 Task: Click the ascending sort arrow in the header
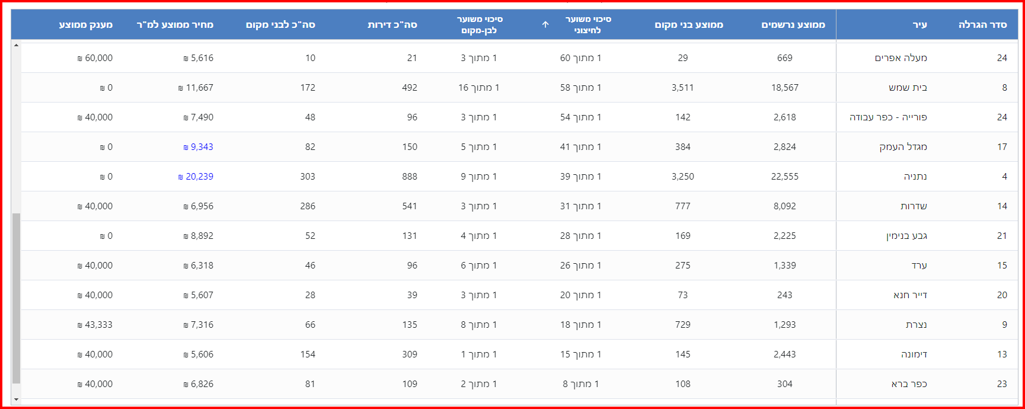545,25
